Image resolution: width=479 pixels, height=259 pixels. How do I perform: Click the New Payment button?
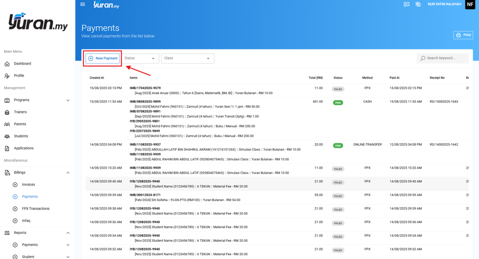pos(103,58)
